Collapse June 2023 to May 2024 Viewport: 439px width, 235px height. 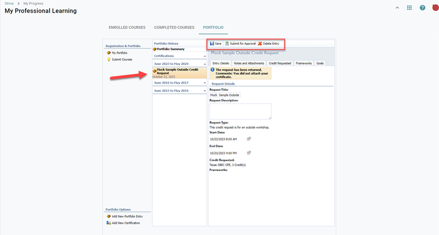tap(205, 64)
